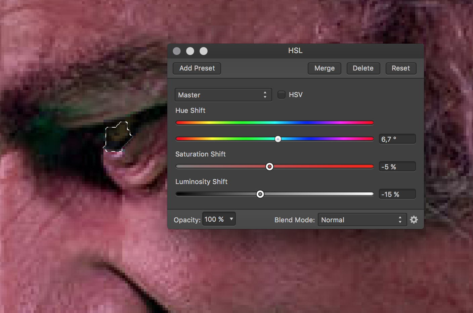Viewport: 473px width, 313px height.
Task: Click the Saturation Shift value field -5 %
Action: [x=397, y=167]
